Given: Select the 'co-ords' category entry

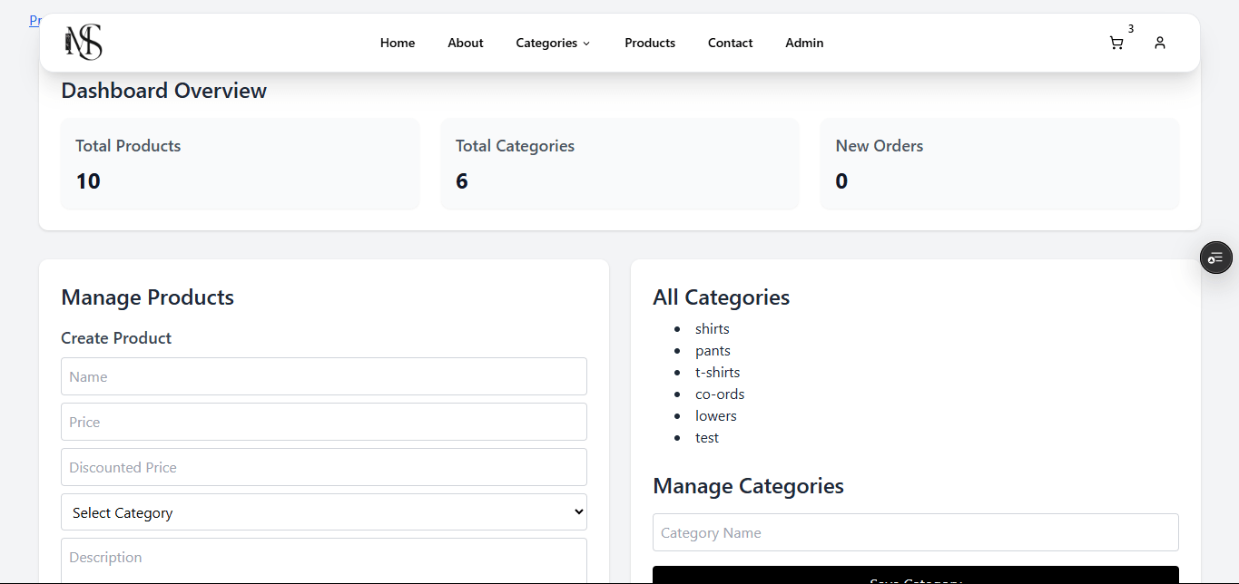Looking at the screenshot, I should click(x=720, y=394).
